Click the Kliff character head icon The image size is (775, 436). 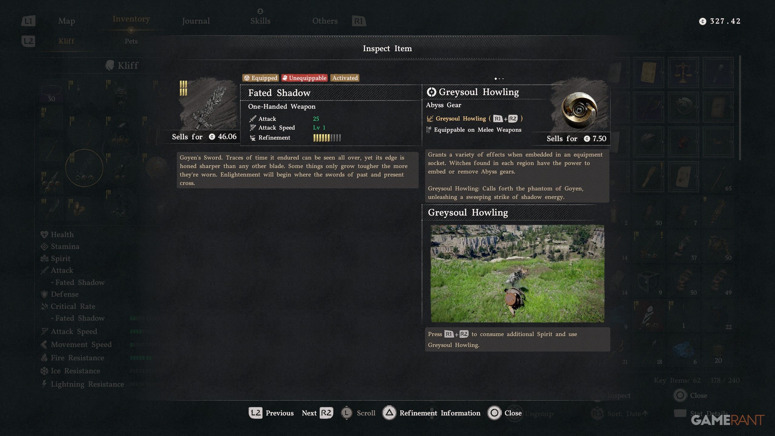(110, 65)
